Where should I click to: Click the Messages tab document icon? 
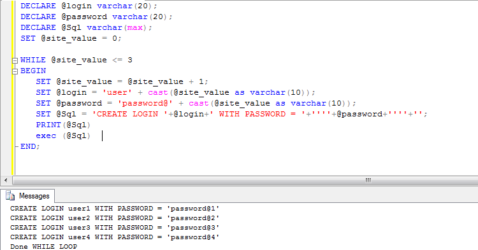[10, 196]
